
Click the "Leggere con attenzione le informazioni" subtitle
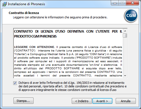pos(60,17)
